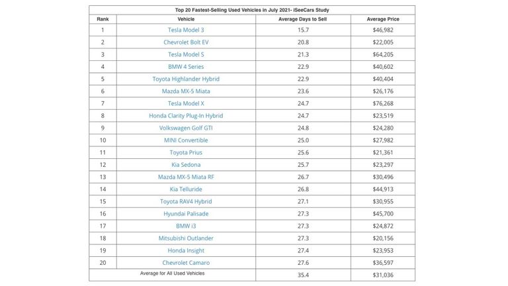
Task: Open the Tesla Model 3 link
Action: pos(186,30)
